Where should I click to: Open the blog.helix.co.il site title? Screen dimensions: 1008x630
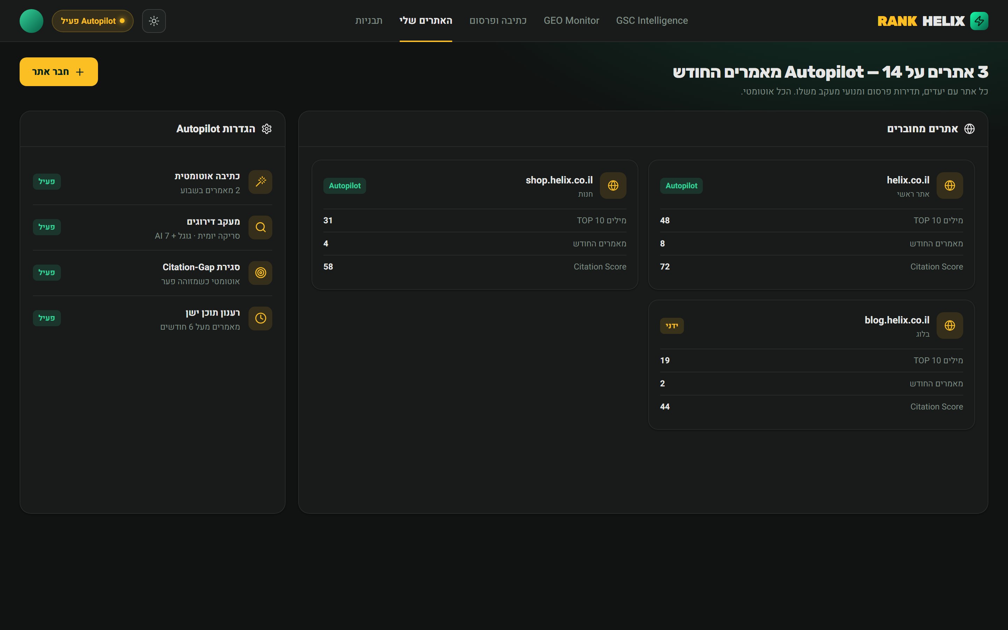coord(897,320)
